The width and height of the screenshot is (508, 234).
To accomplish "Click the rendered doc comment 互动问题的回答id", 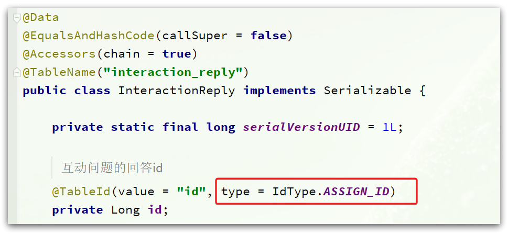I will 112,168.
